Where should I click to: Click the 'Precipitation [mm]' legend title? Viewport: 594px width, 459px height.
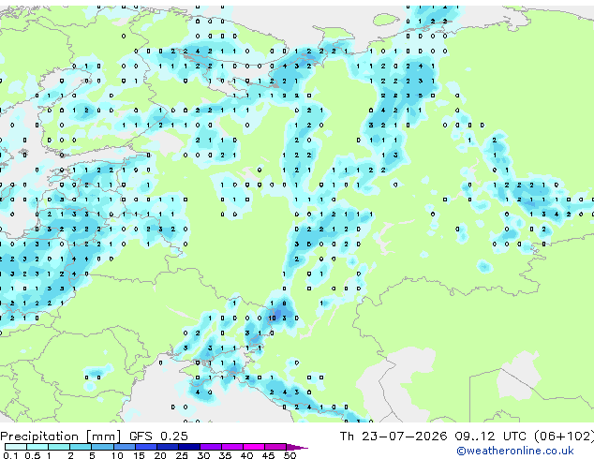click(x=61, y=437)
